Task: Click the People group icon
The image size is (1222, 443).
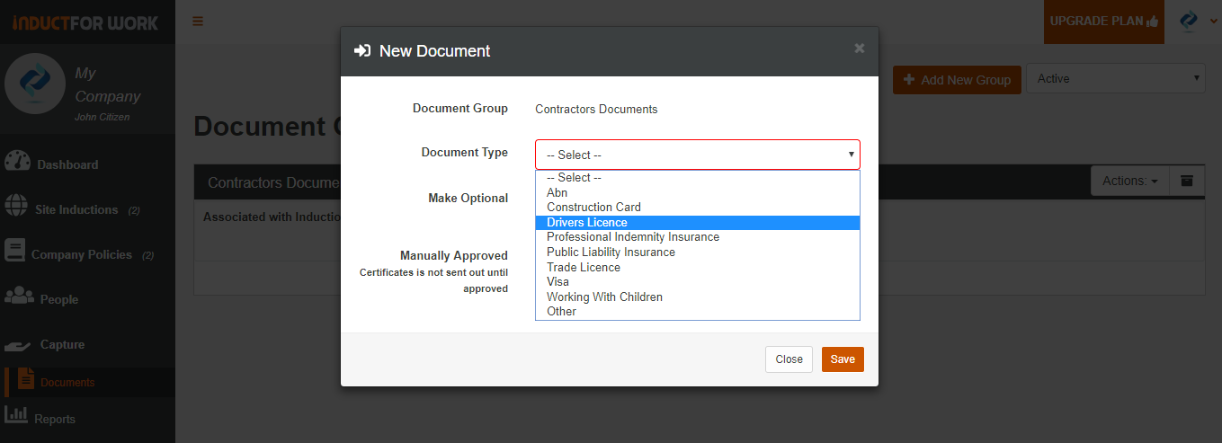Action: (19, 296)
